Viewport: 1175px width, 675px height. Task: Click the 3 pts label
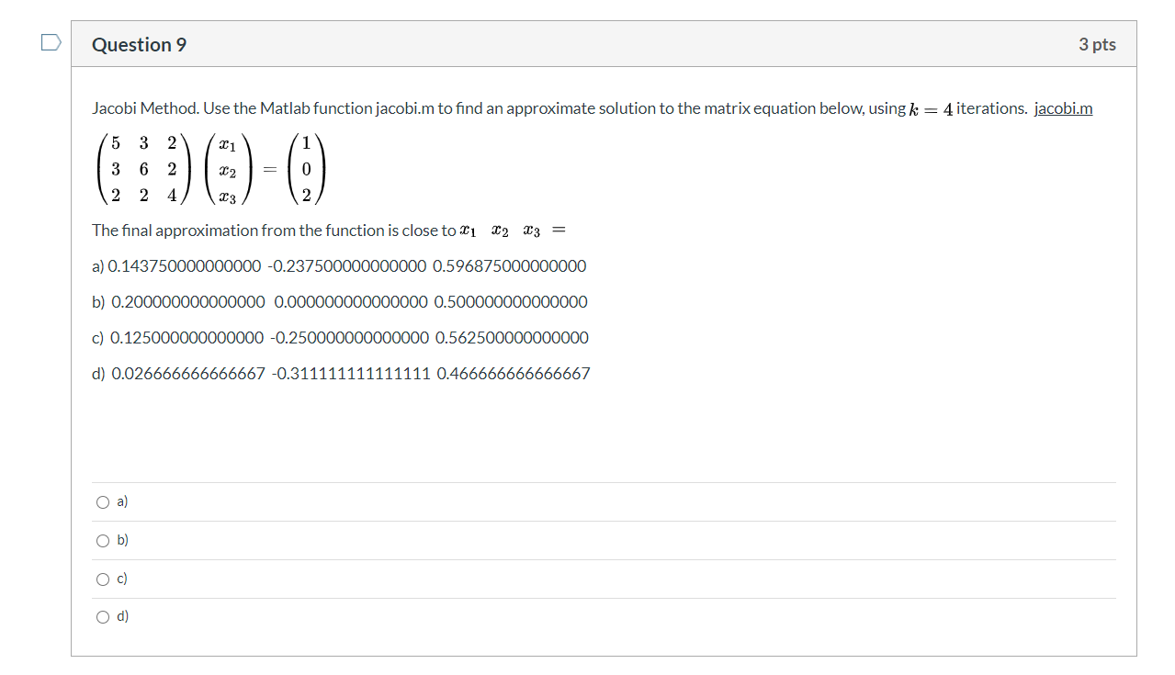tap(1096, 44)
